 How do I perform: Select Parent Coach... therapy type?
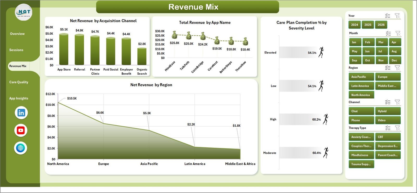388,155
